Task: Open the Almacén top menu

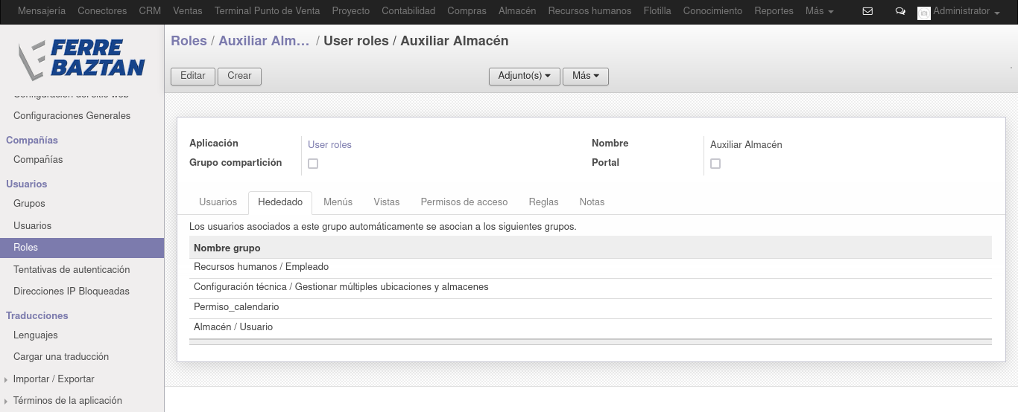Action: [x=517, y=11]
